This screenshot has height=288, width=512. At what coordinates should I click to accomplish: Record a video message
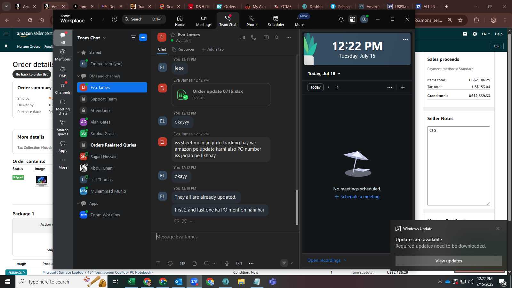239,263
